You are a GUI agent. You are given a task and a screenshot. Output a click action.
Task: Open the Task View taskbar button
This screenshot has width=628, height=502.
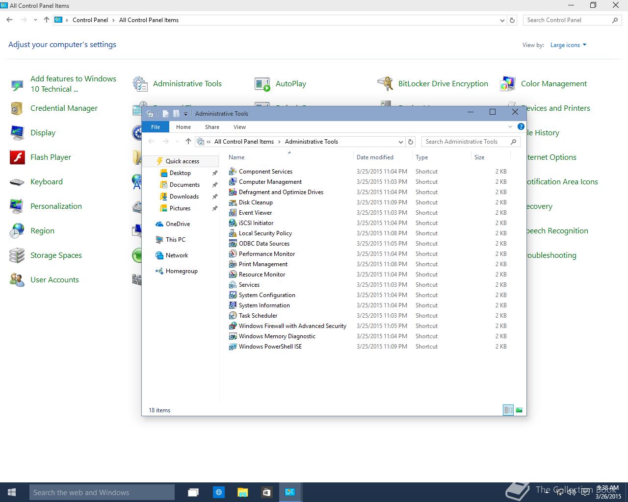coord(193,492)
